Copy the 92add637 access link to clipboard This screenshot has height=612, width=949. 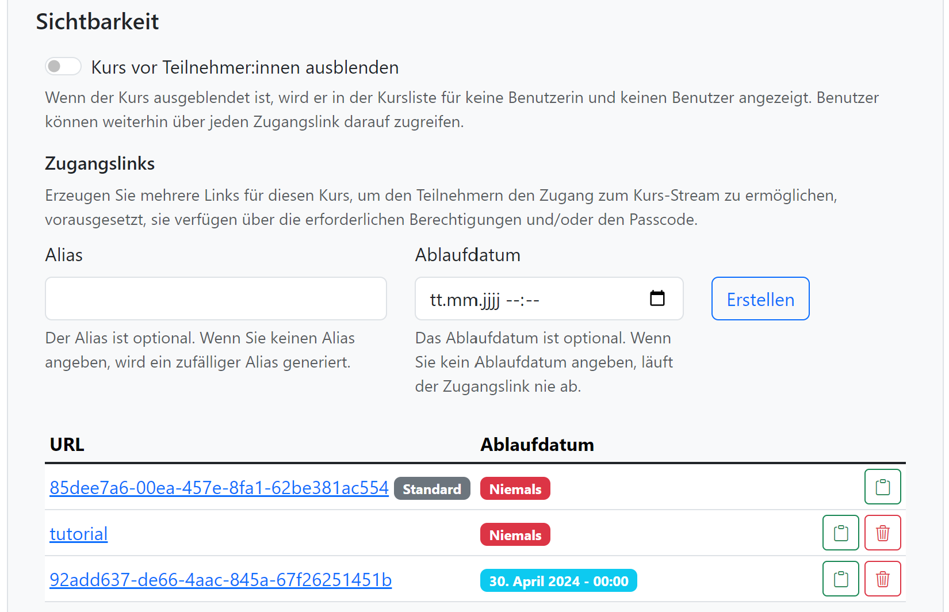click(x=840, y=579)
